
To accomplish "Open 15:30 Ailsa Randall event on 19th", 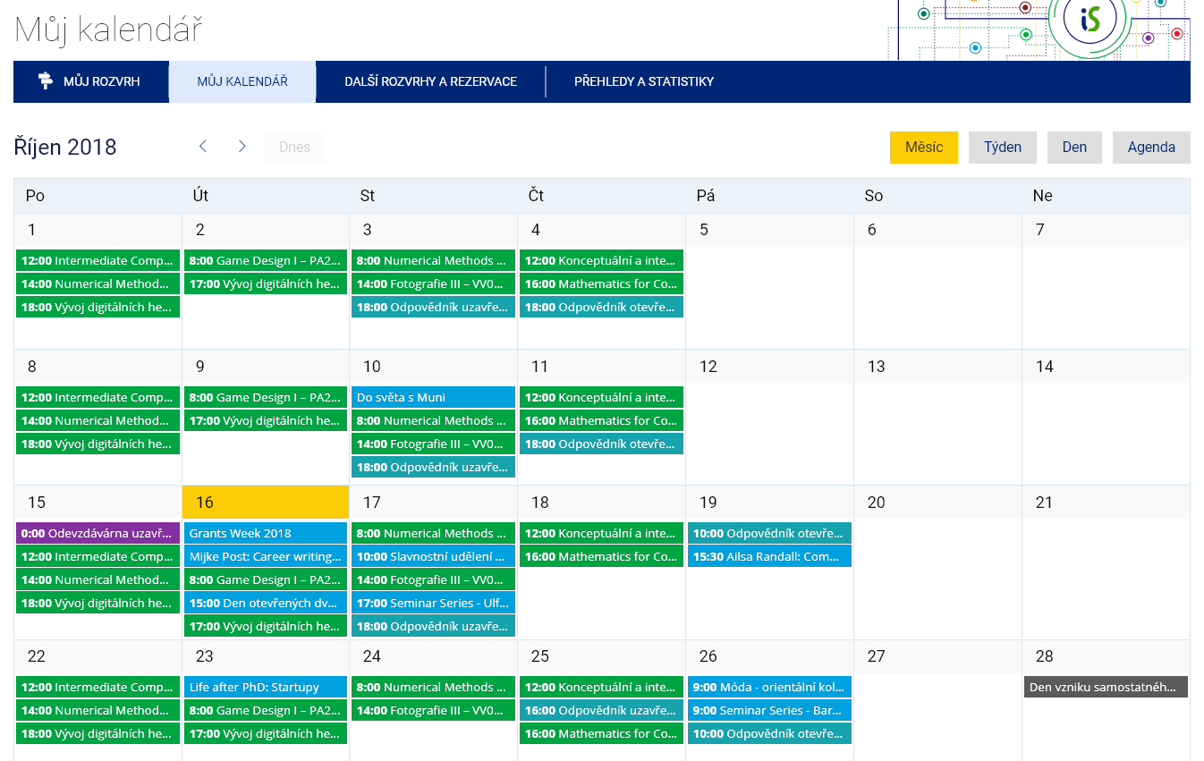I will (769, 556).
